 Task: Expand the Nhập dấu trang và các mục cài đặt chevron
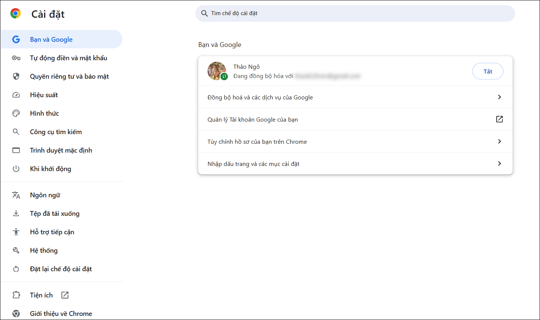click(x=499, y=163)
